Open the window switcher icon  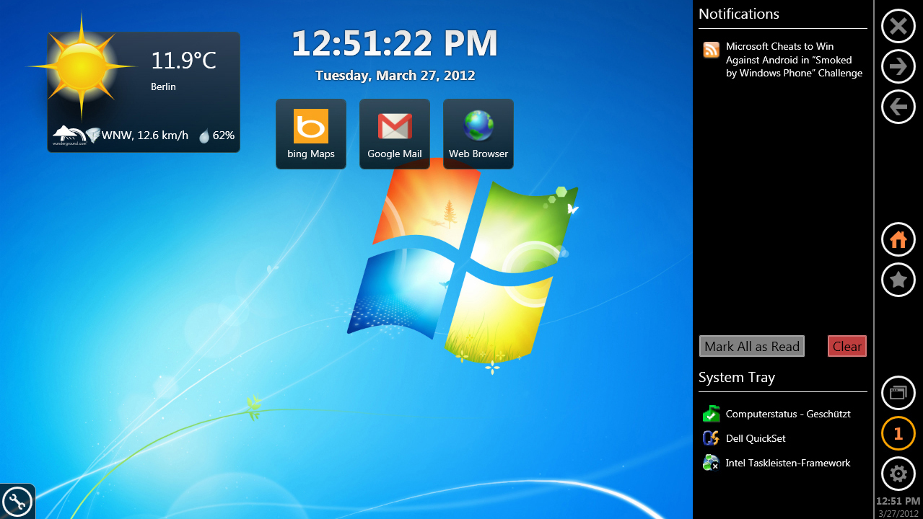pyautogui.click(x=898, y=393)
